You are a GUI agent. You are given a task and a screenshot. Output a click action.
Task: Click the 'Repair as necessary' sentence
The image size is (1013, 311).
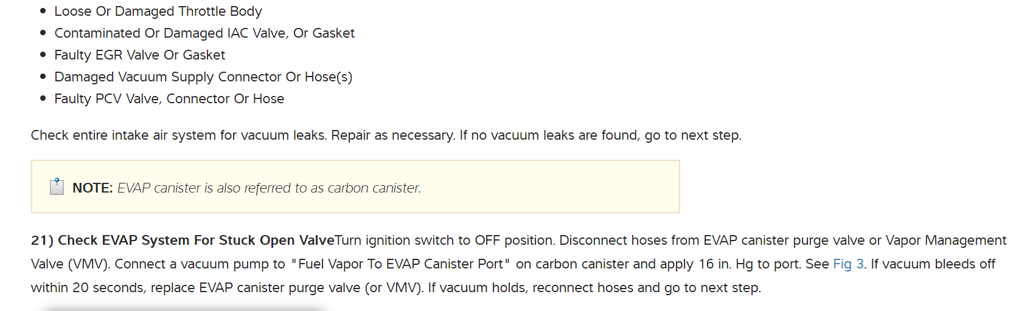point(393,135)
